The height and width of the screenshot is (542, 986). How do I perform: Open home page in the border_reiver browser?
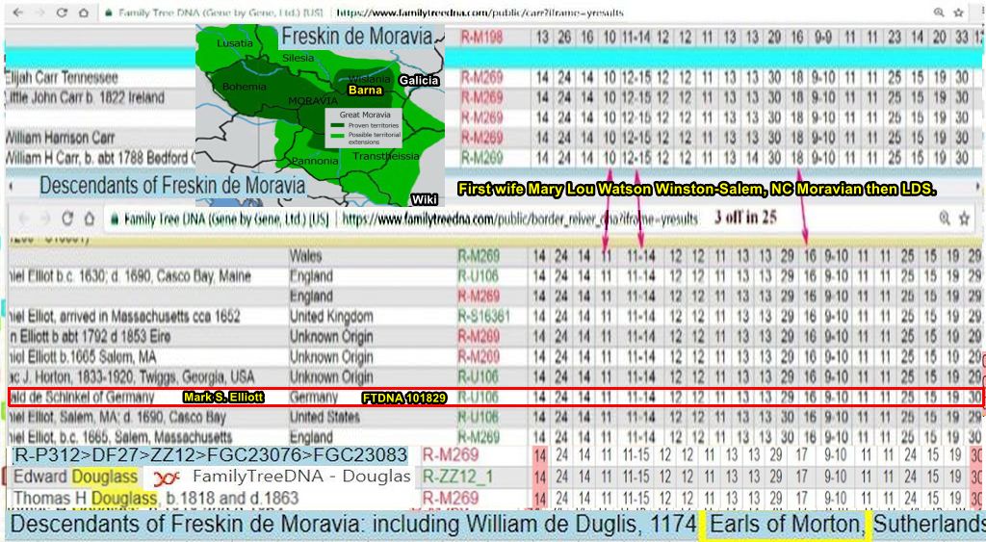(x=89, y=219)
